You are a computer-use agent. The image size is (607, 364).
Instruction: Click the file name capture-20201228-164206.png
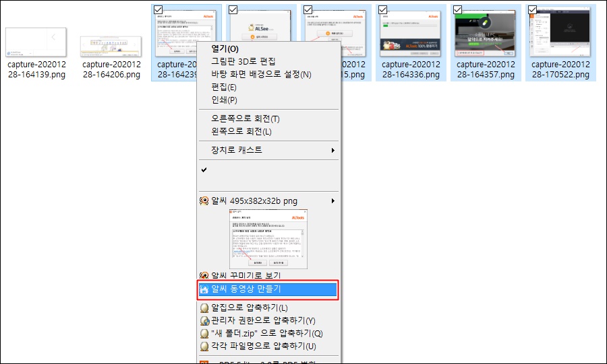(x=111, y=69)
